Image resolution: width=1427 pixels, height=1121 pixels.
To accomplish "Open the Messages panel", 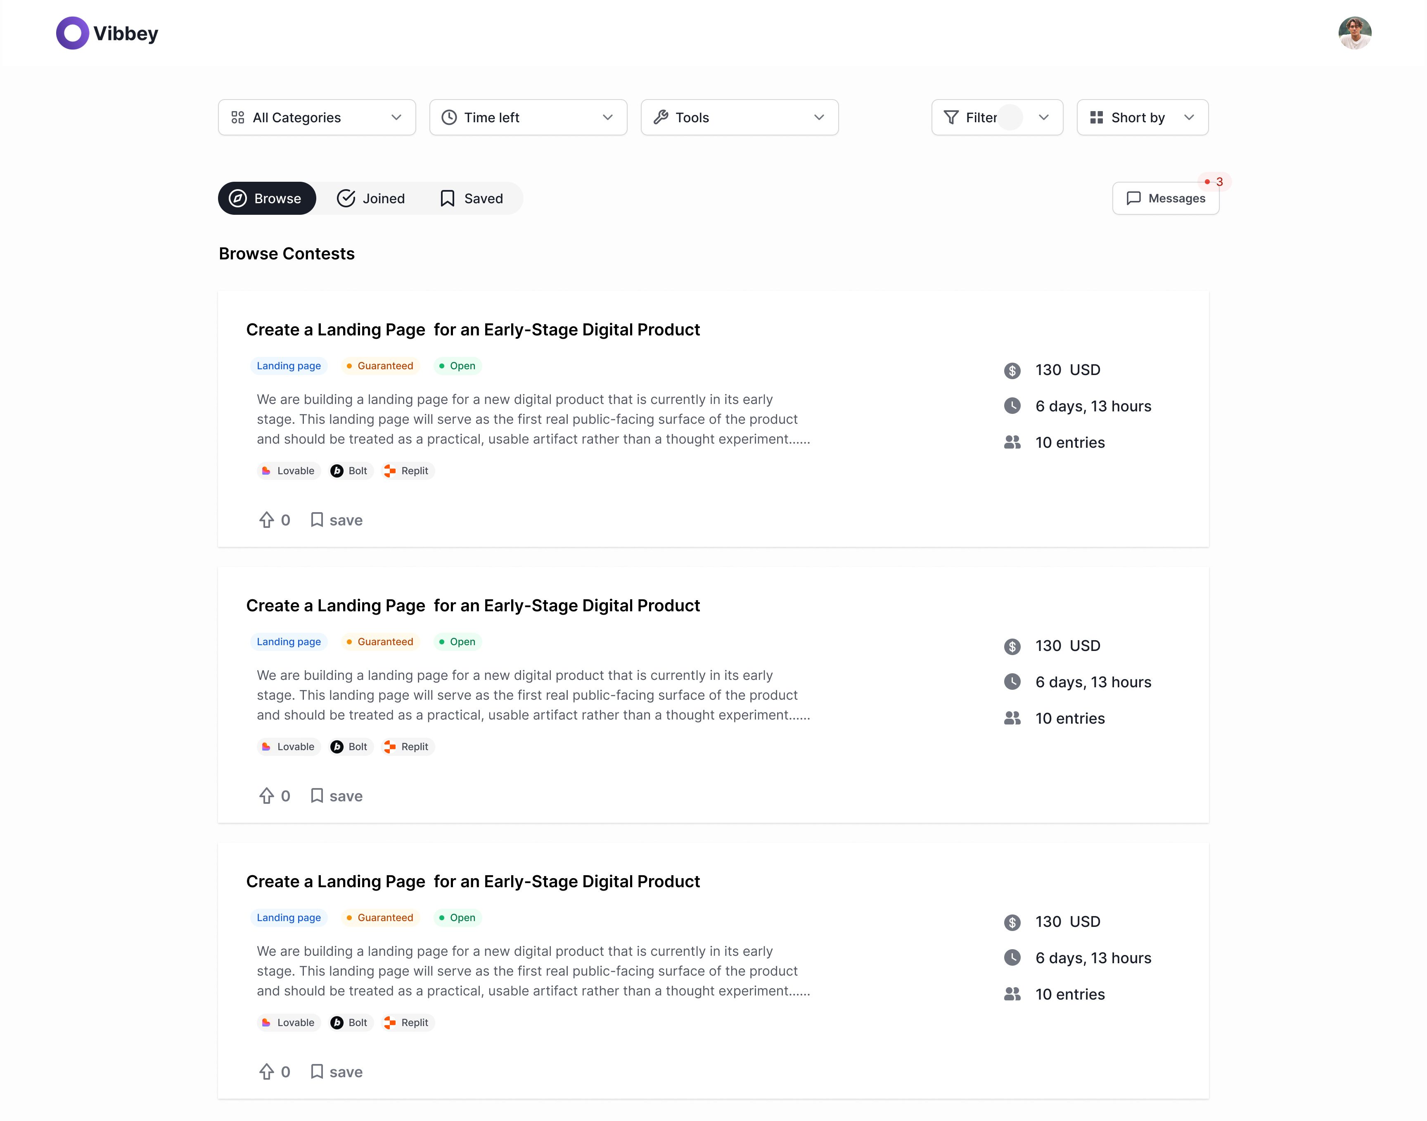I will coord(1165,197).
